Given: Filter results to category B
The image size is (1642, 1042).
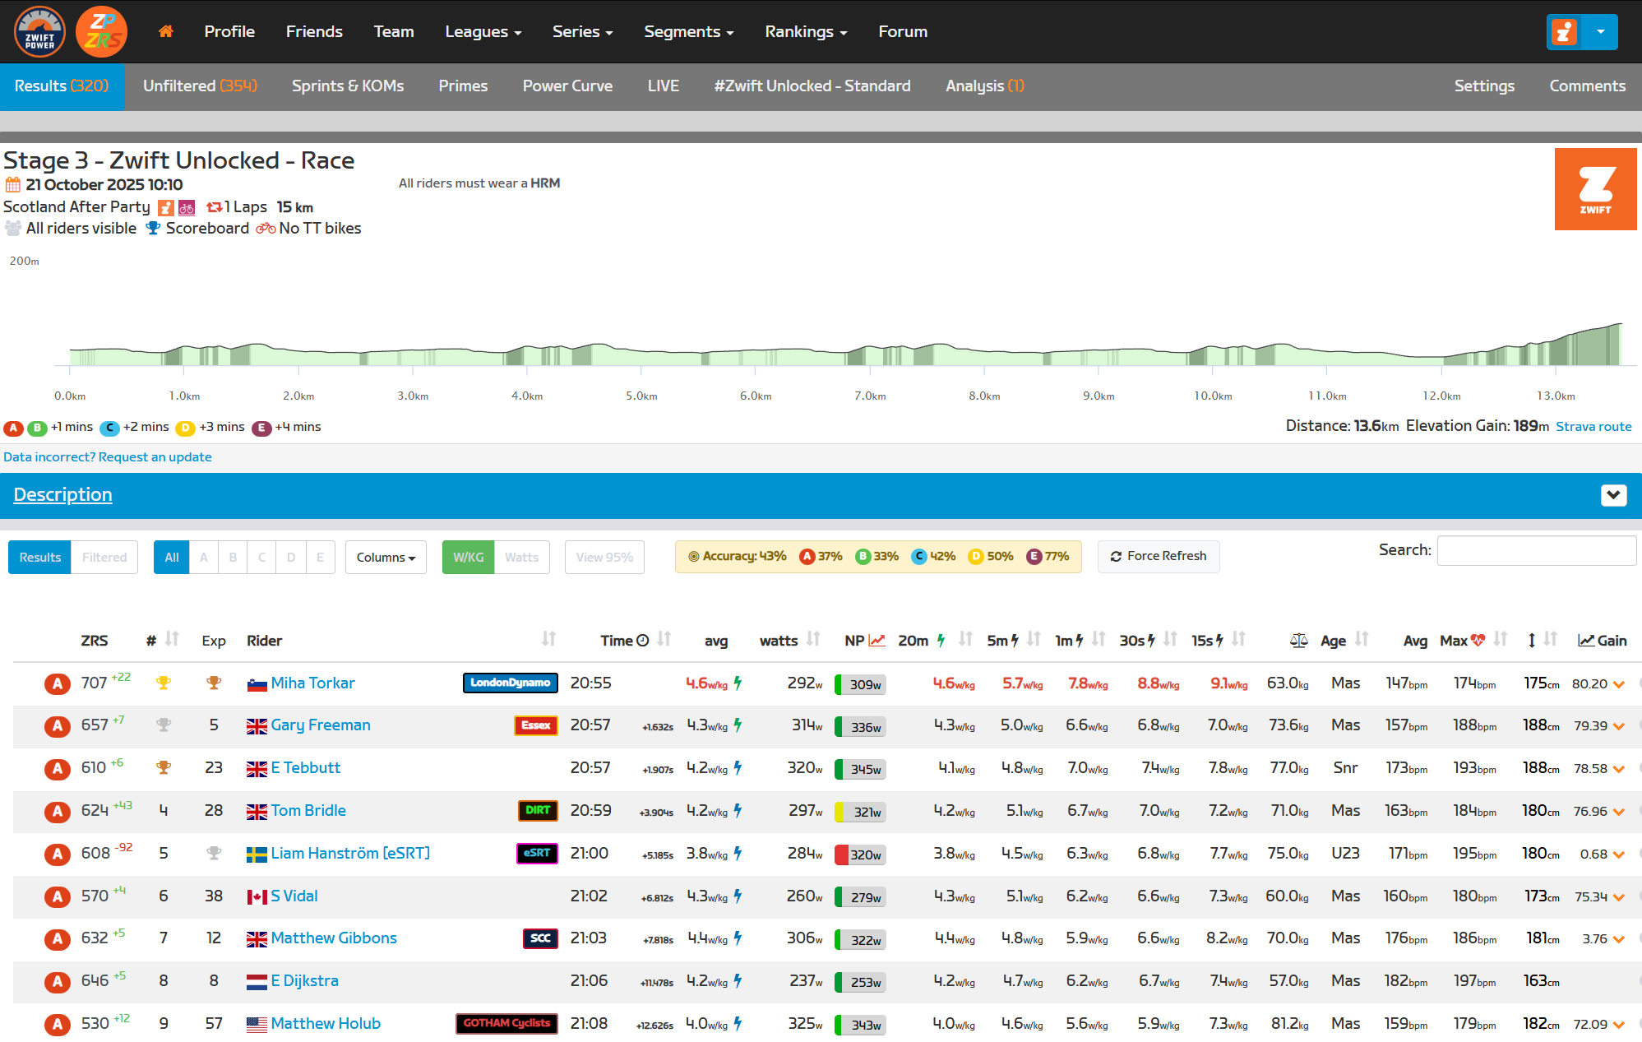Looking at the screenshot, I should [233, 557].
